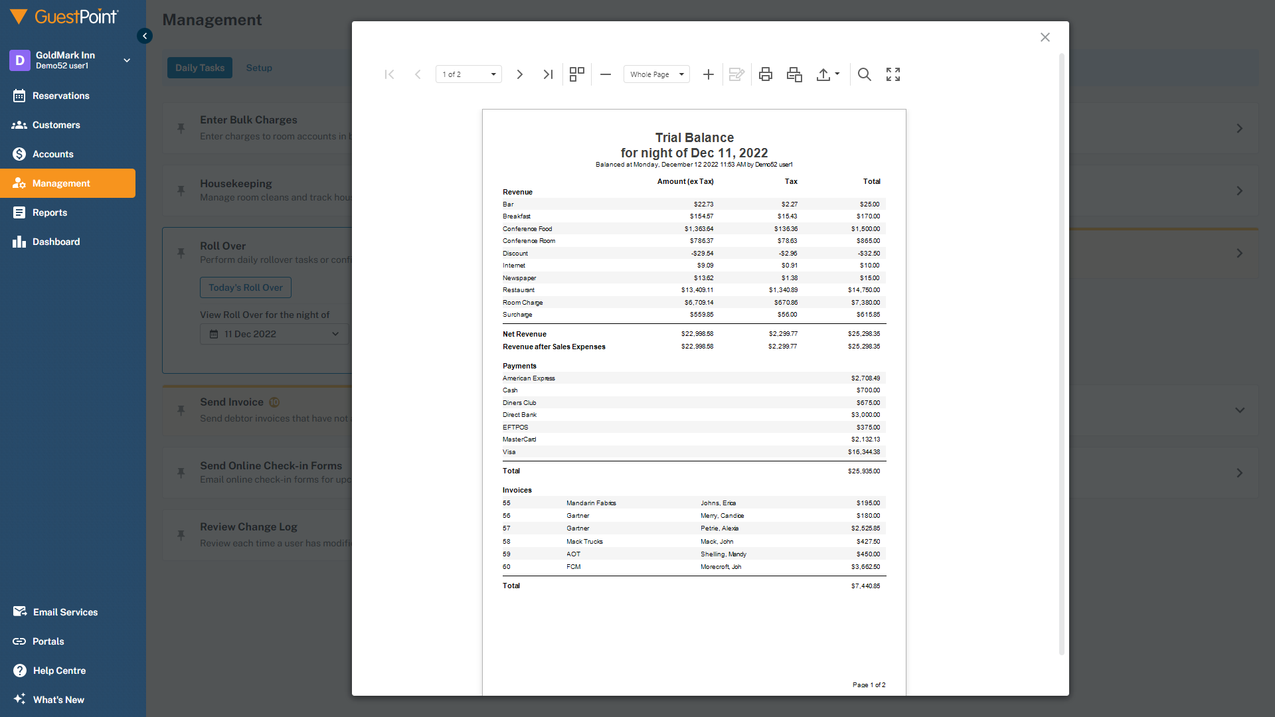This screenshot has height=717, width=1275.
Task: Open the Whole Page zoom dropdown
Action: (657, 74)
